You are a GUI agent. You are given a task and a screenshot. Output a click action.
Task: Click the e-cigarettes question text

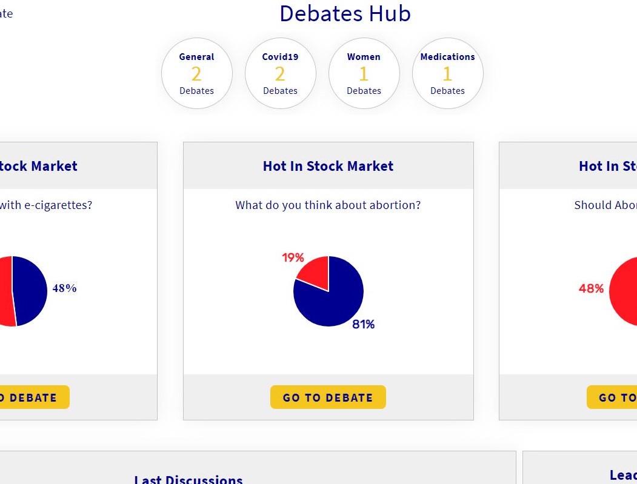pos(46,205)
